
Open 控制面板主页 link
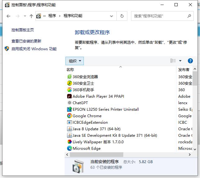tap(23, 30)
